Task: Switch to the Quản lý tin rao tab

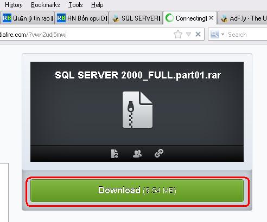Action: (27, 18)
